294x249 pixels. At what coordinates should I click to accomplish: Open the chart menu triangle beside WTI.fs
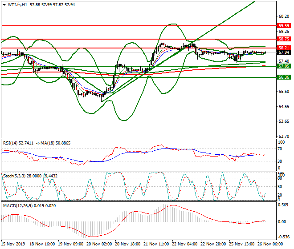click(x=4, y=5)
